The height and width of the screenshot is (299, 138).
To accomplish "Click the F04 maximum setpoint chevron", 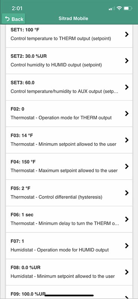I will (127, 166).
